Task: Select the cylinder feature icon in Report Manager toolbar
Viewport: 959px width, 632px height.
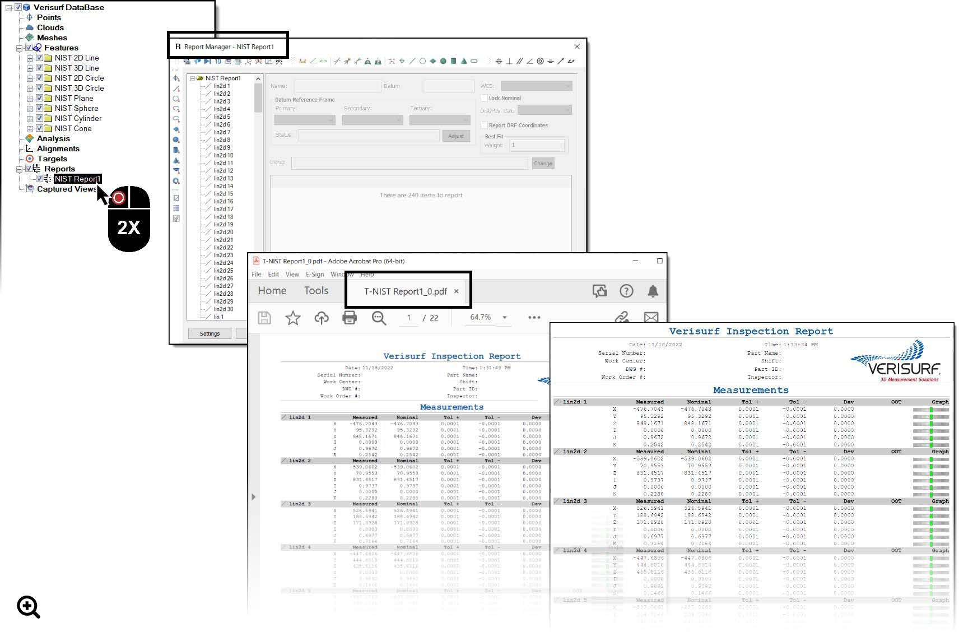Action: click(x=453, y=61)
